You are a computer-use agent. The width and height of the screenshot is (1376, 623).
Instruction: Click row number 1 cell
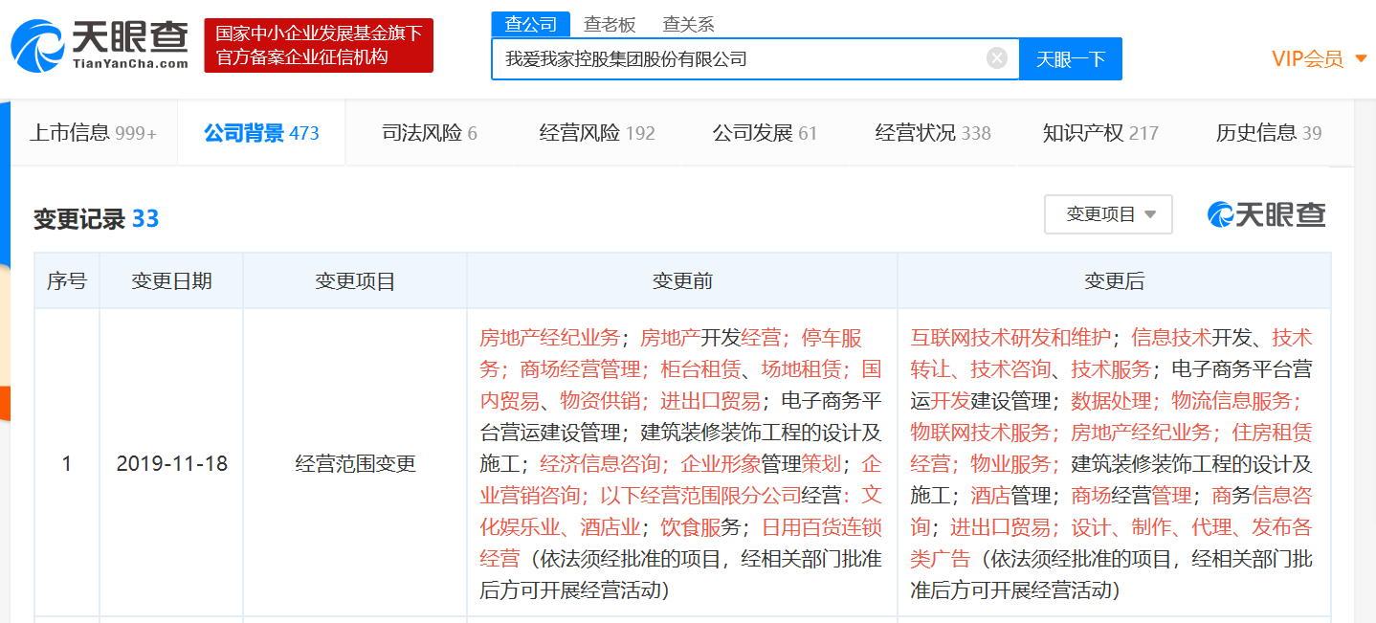[x=67, y=464]
